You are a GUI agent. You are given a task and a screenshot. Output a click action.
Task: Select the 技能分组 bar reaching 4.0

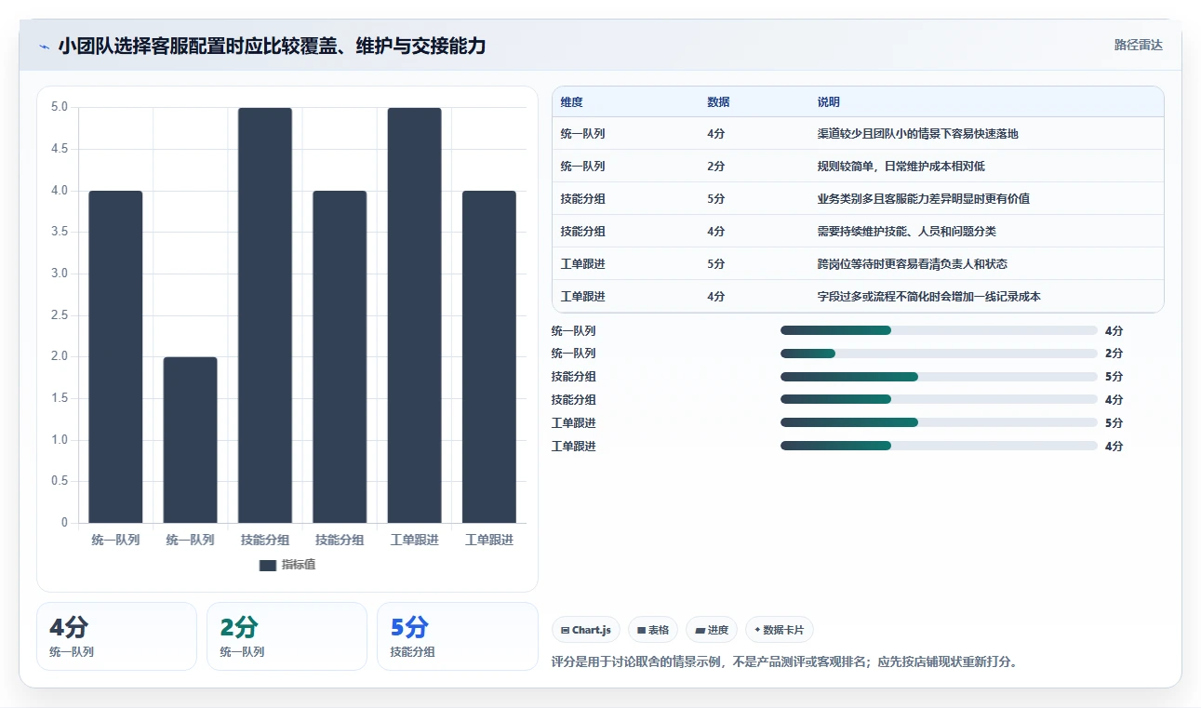click(340, 356)
